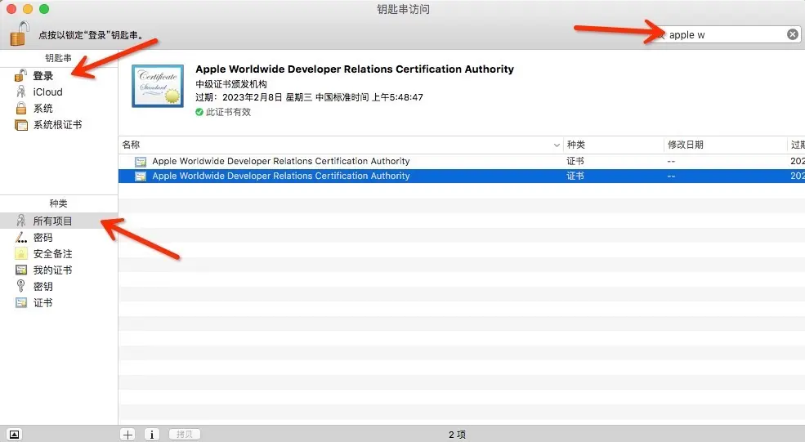Click the 登录 unlocked padlock icon
This screenshot has width=805, height=442.
click(20, 75)
